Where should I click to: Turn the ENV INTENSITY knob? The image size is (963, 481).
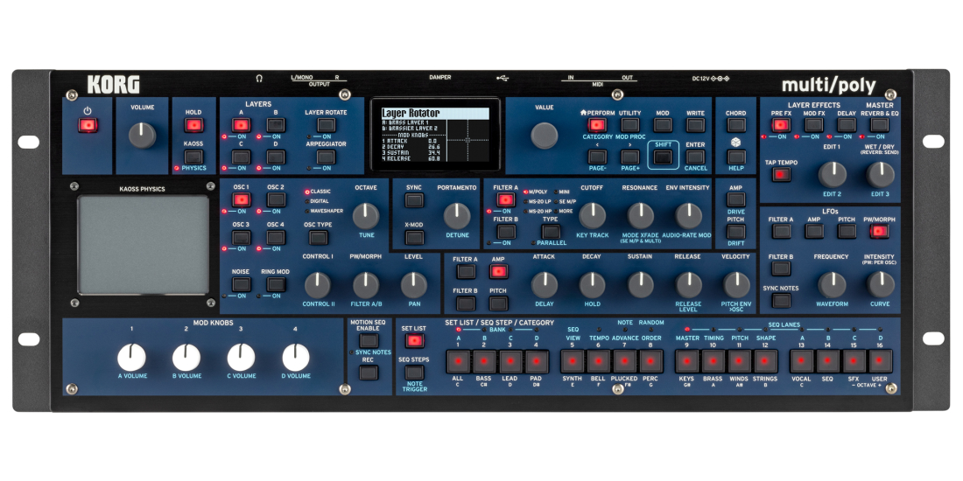pyautogui.click(x=688, y=216)
